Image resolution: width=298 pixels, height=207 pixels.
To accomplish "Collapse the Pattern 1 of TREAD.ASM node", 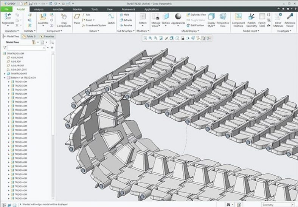I will tap(5, 77).
